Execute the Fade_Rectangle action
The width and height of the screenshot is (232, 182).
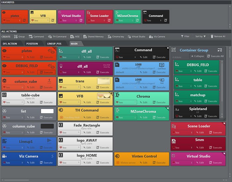coord(103,132)
